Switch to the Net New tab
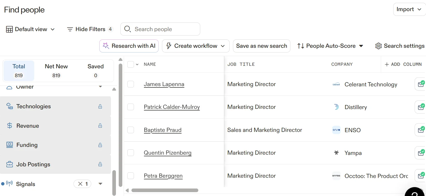Image resolution: width=426 pixels, height=196 pixels. coord(56,71)
